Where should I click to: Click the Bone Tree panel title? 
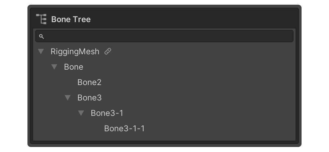click(71, 19)
